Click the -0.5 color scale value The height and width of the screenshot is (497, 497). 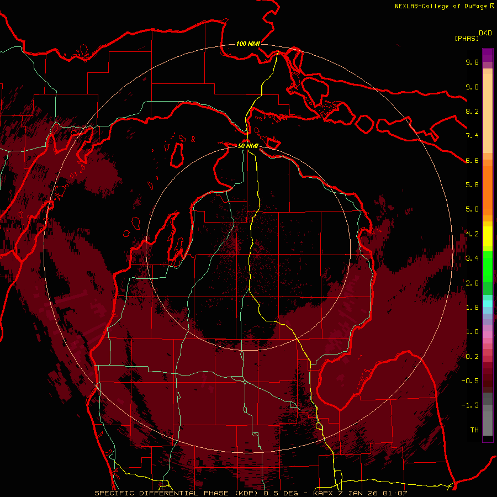pos(470,381)
